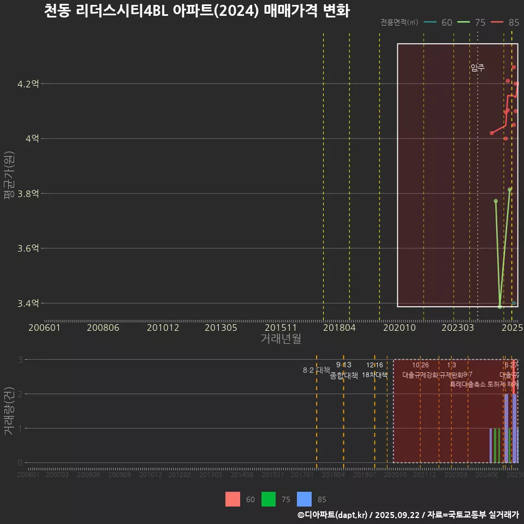Screen dimensions: 524x524
Task: Select the red 60 legend swatch below the chart
Action: click(x=231, y=499)
